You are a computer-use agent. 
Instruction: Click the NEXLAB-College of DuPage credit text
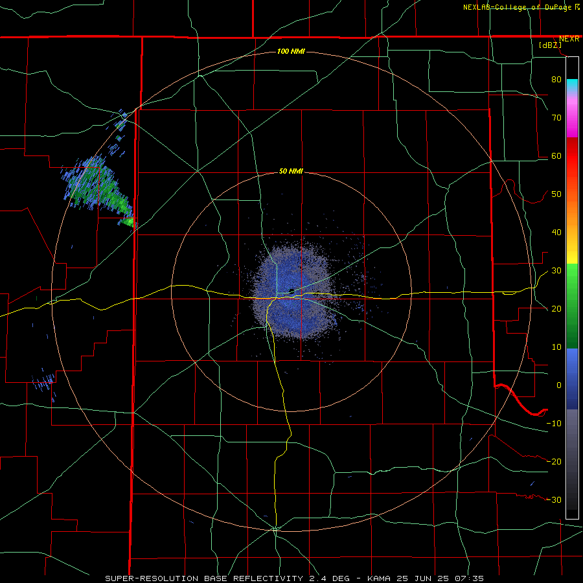517,7
